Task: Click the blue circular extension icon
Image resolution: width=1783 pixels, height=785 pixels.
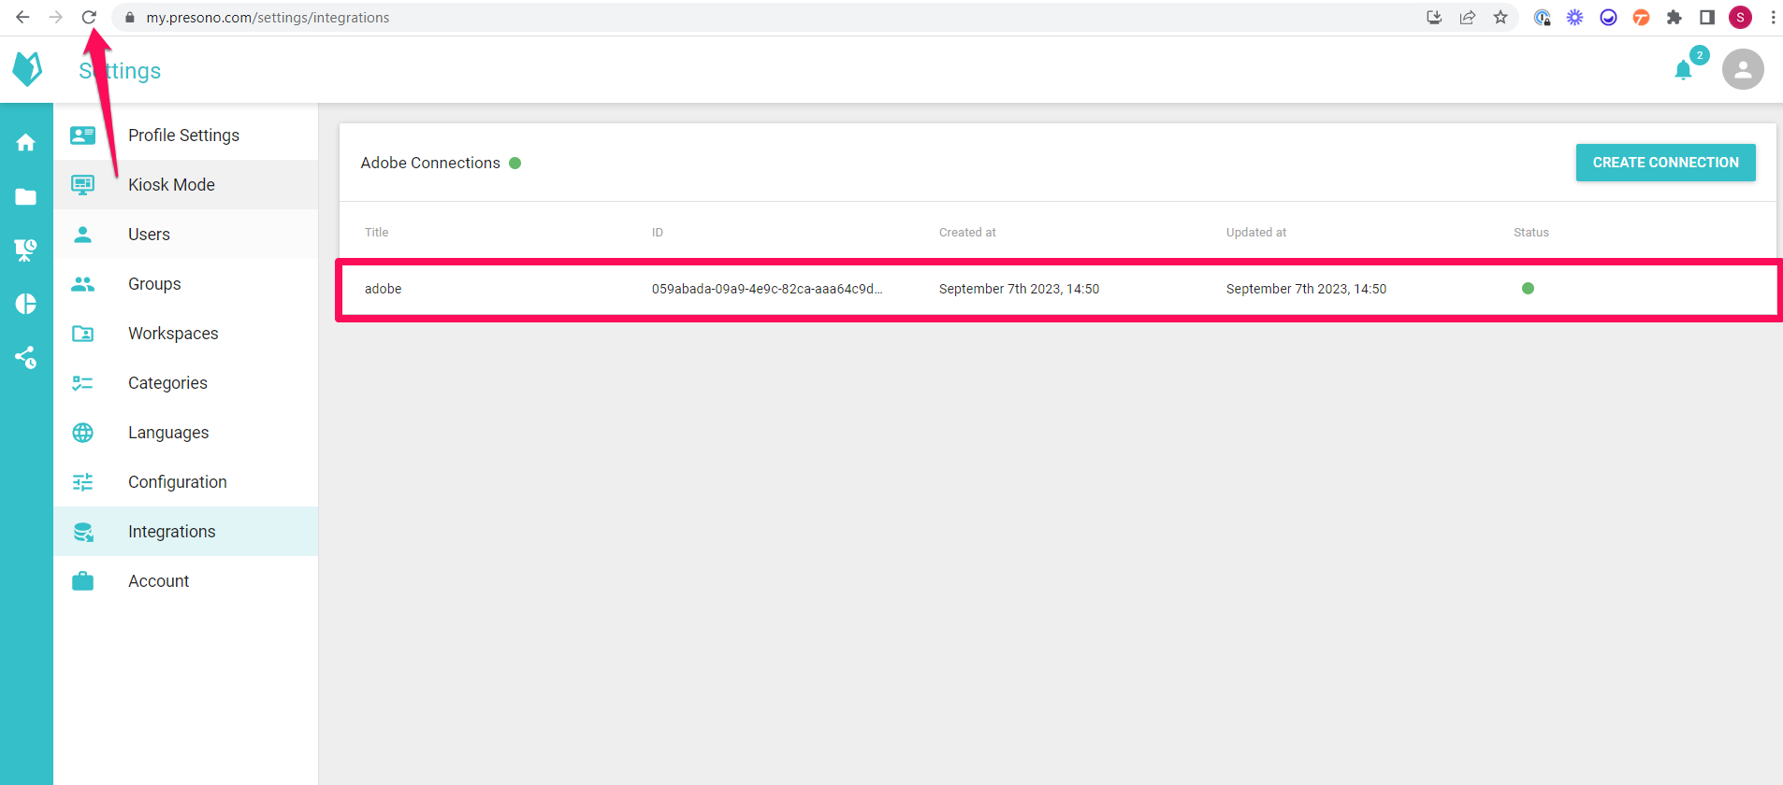Action: coord(1608,17)
